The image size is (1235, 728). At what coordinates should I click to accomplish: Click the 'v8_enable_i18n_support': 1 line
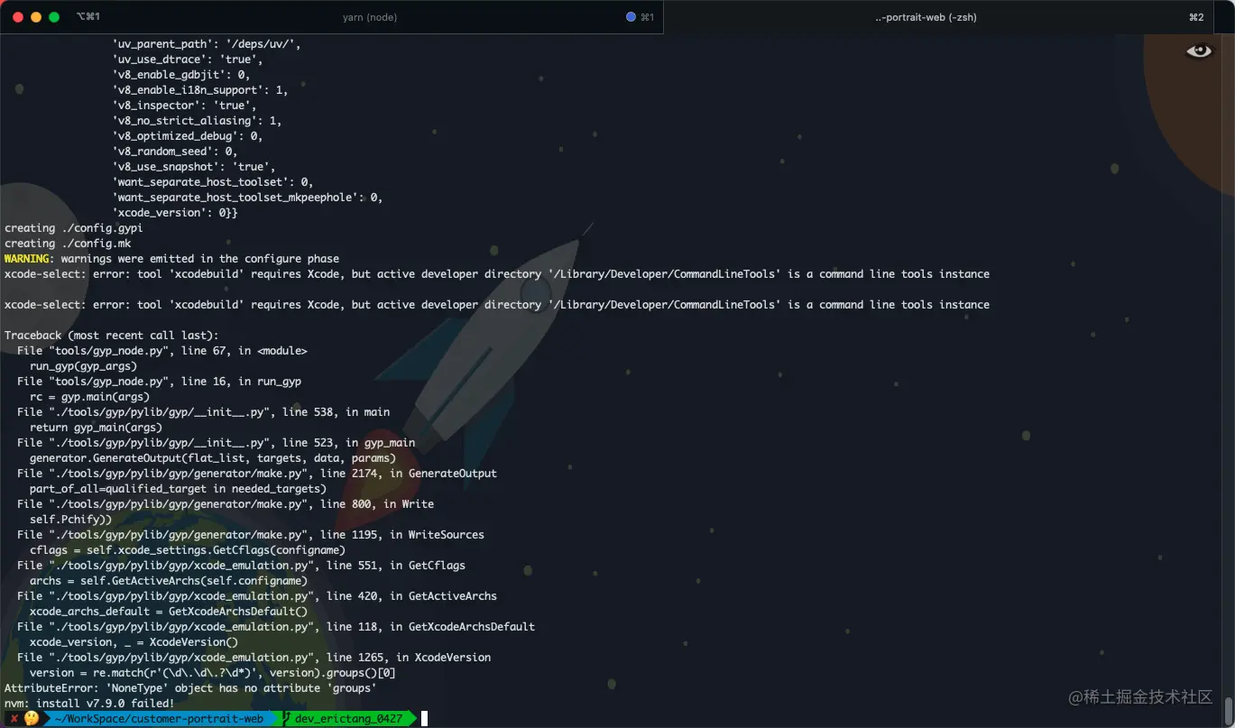(200, 90)
